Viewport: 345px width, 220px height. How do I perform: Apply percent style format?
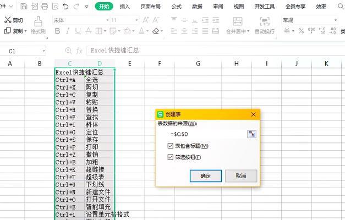click(301, 31)
